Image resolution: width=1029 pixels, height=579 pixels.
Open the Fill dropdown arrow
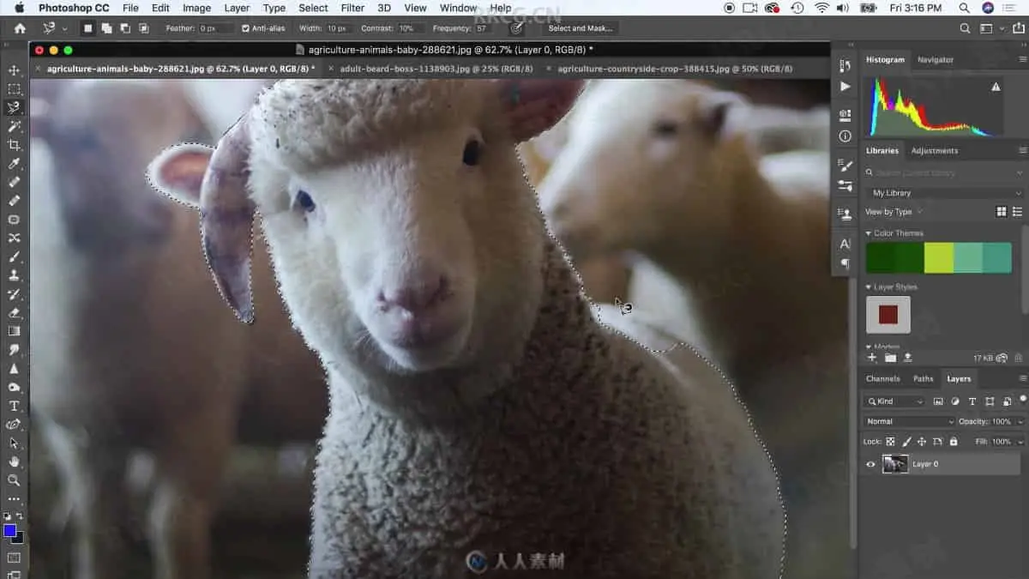[1020, 442]
